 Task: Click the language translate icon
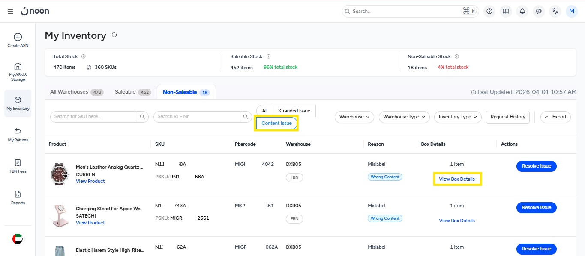point(555,12)
